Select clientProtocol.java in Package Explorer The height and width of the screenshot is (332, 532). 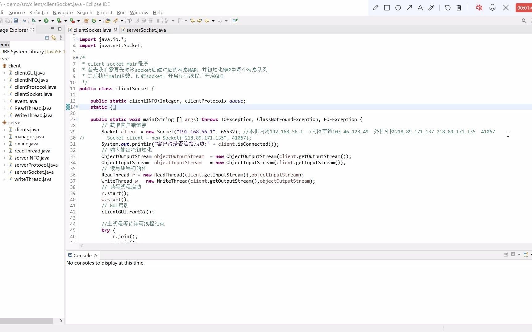[35, 87]
